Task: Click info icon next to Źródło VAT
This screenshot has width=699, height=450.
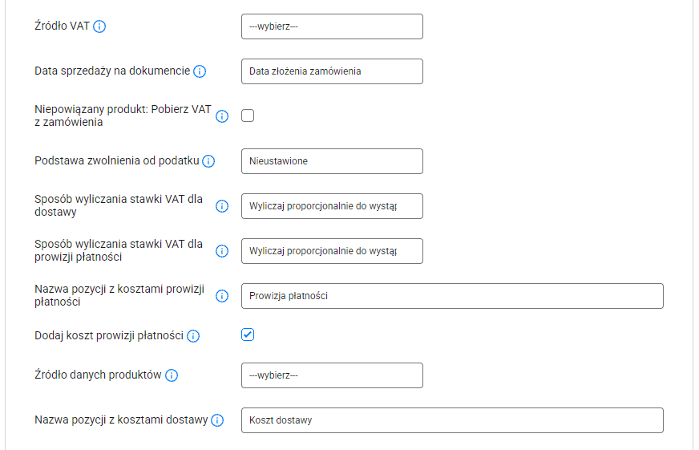Action: point(99,26)
